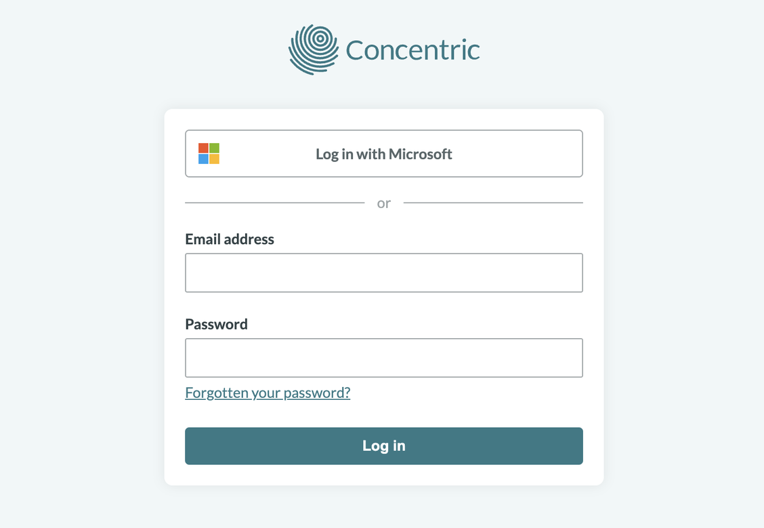Click the Concentric spiral logo icon
The image size is (764, 528).
(314, 49)
